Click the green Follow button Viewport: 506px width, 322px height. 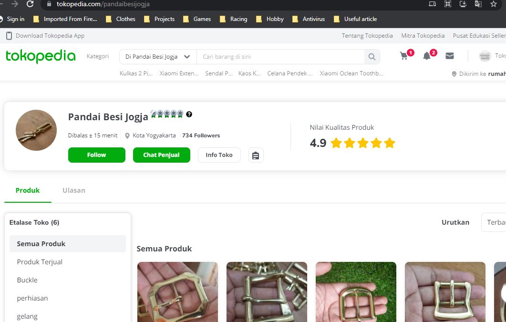[96, 155]
